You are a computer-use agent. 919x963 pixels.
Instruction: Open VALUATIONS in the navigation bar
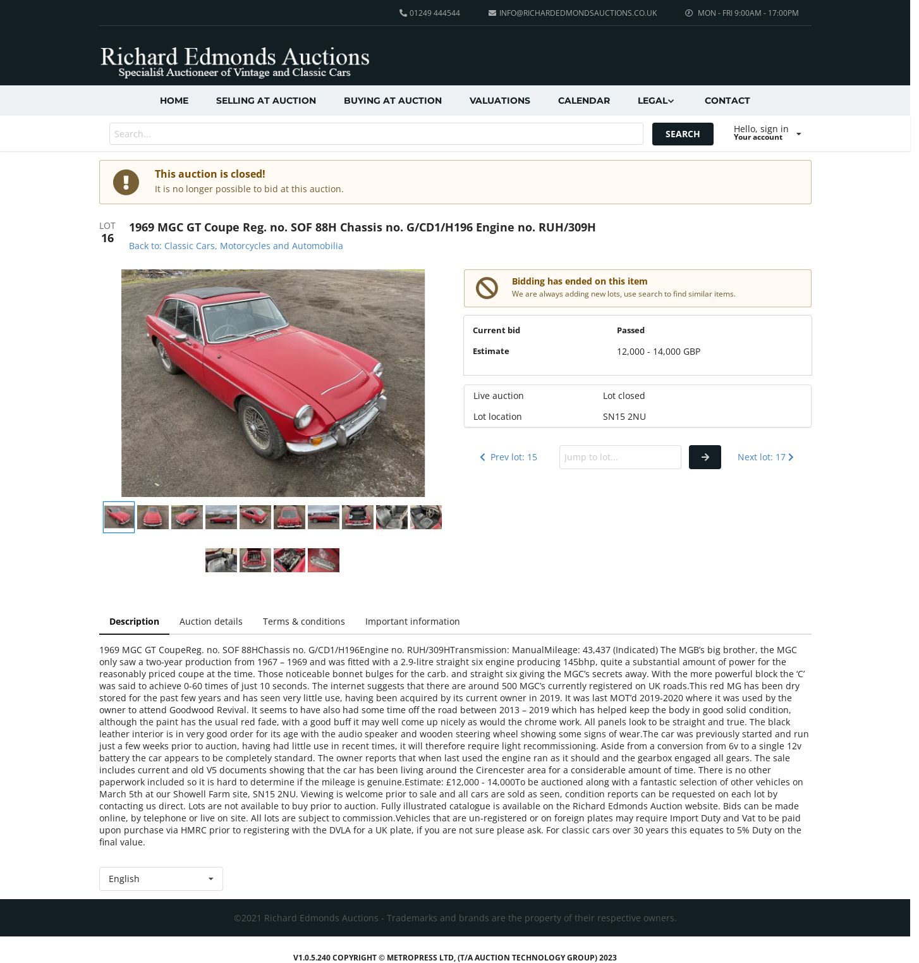pos(500,101)
